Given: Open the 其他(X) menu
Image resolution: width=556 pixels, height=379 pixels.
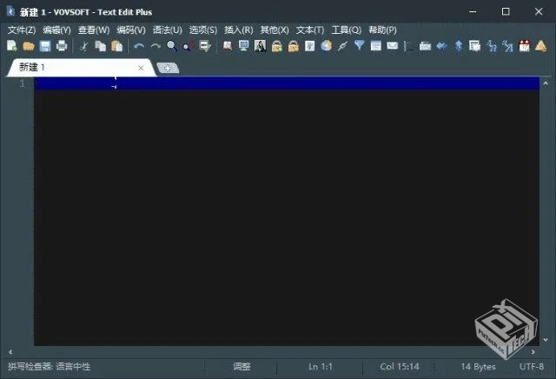Looking at the screenshot, I should click(x=275, y=30).
